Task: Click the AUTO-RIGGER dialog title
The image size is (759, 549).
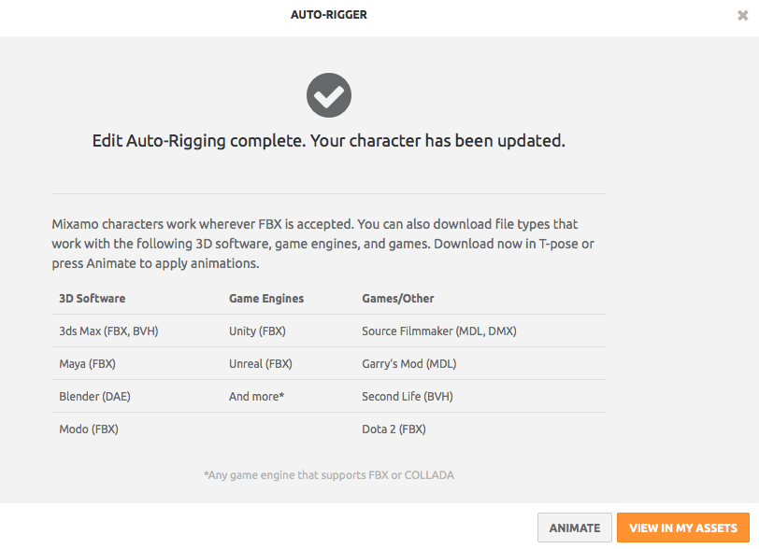Action: tap(329, 15)
